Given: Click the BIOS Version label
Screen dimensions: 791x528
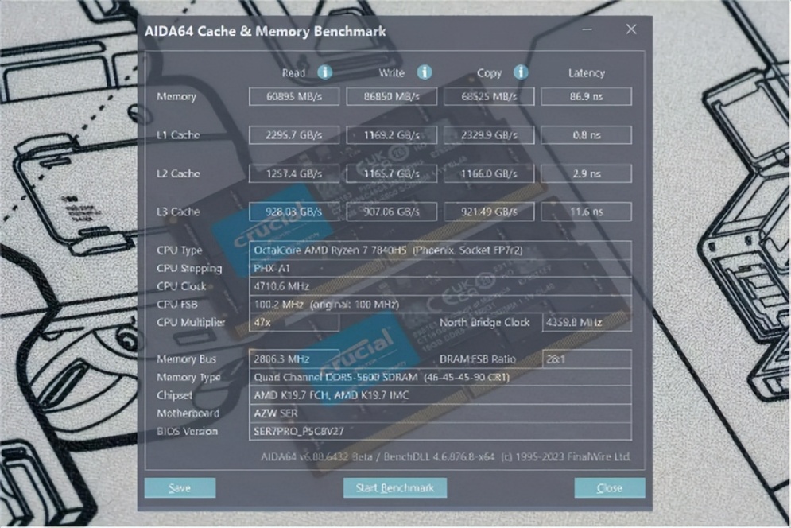Looking at the screenshot, I should coord(187,431).
